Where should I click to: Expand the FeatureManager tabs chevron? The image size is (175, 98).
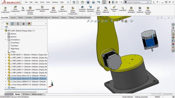tap(46, 24)
